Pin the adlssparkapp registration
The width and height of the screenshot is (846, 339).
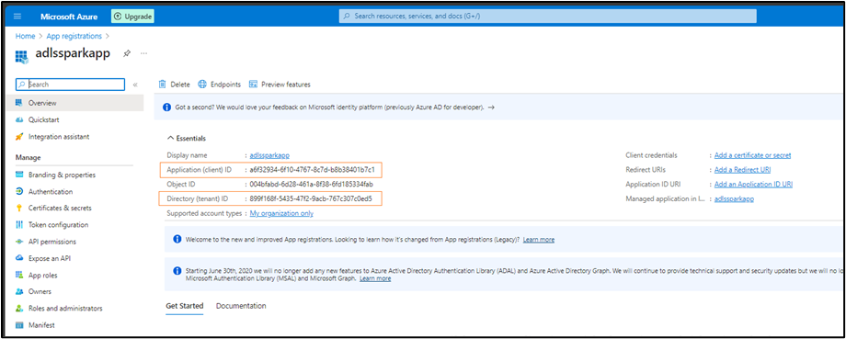click(127, 53)
